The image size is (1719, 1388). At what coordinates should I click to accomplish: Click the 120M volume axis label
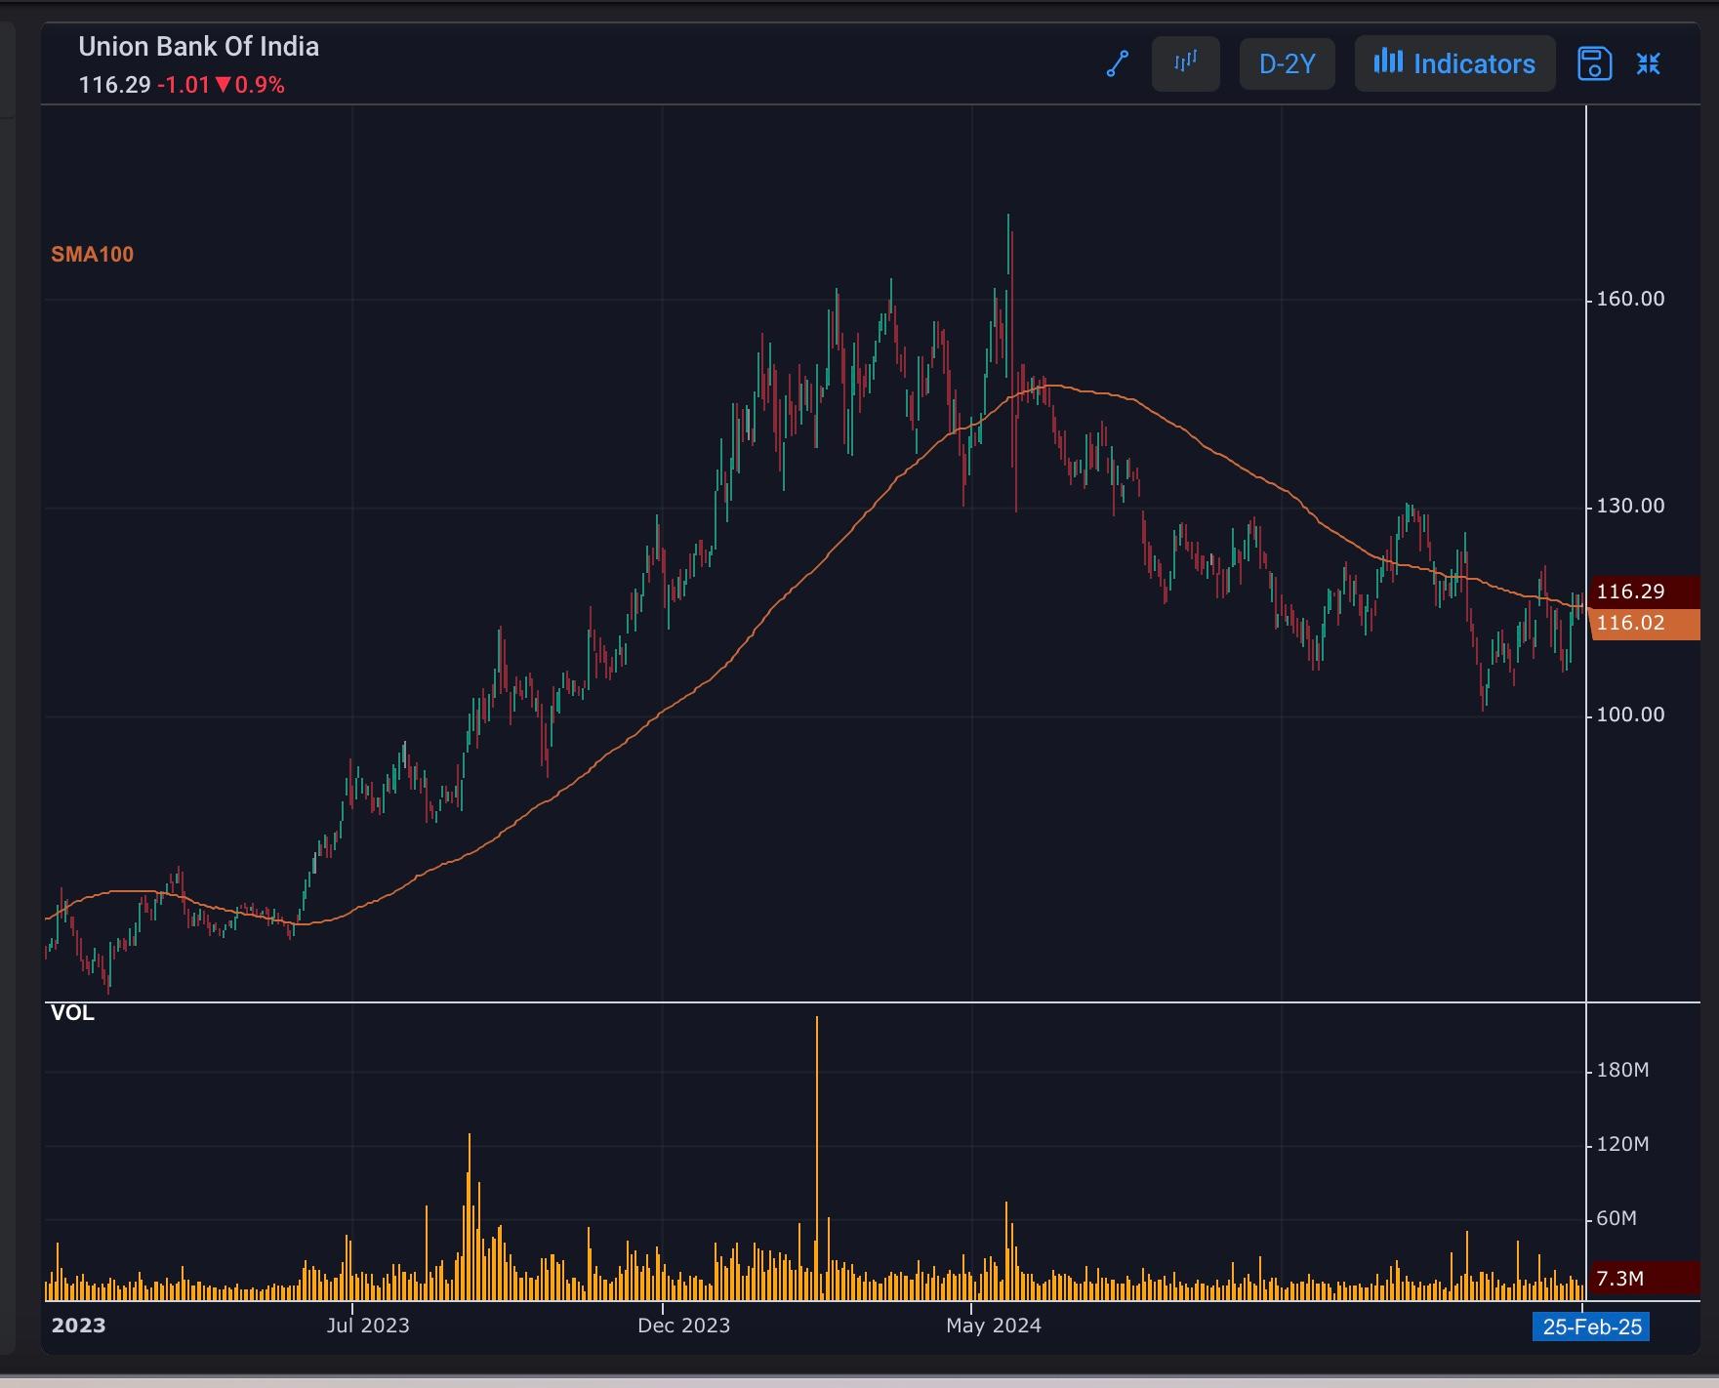[x=1622, y=1144]
